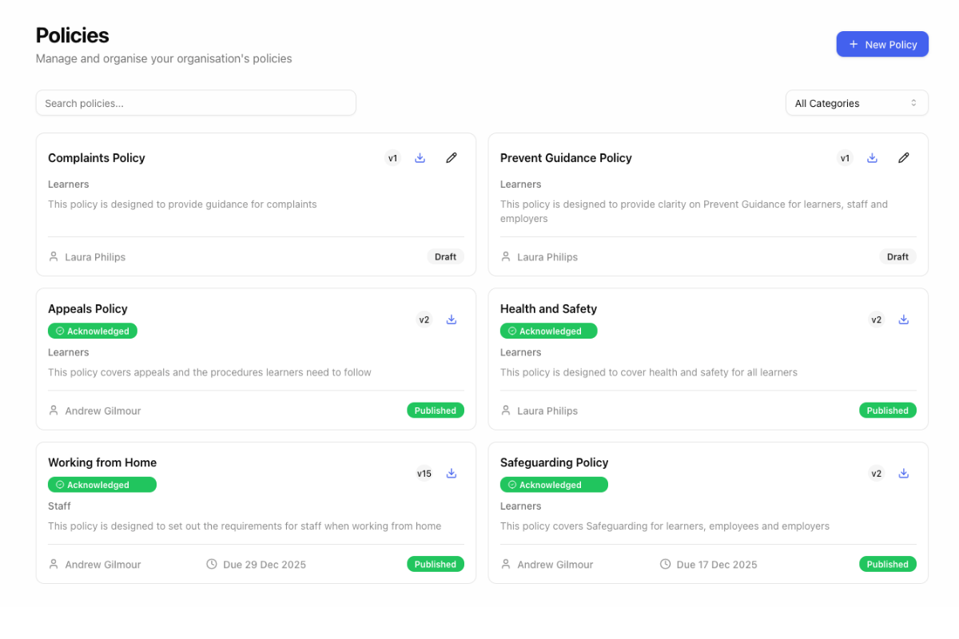Open the Working from Home policy title

[x=102, y=462]
